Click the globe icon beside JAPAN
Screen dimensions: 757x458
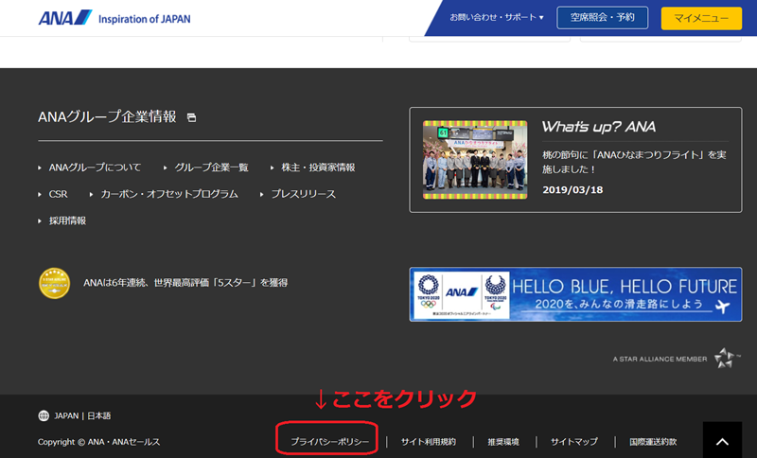pos(44,416)
